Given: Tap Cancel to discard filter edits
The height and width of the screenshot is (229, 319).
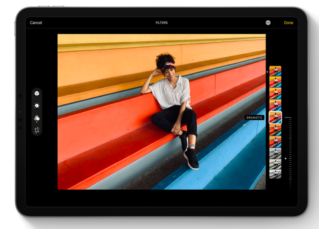Looking at the screenshot, I should (36, 23).
